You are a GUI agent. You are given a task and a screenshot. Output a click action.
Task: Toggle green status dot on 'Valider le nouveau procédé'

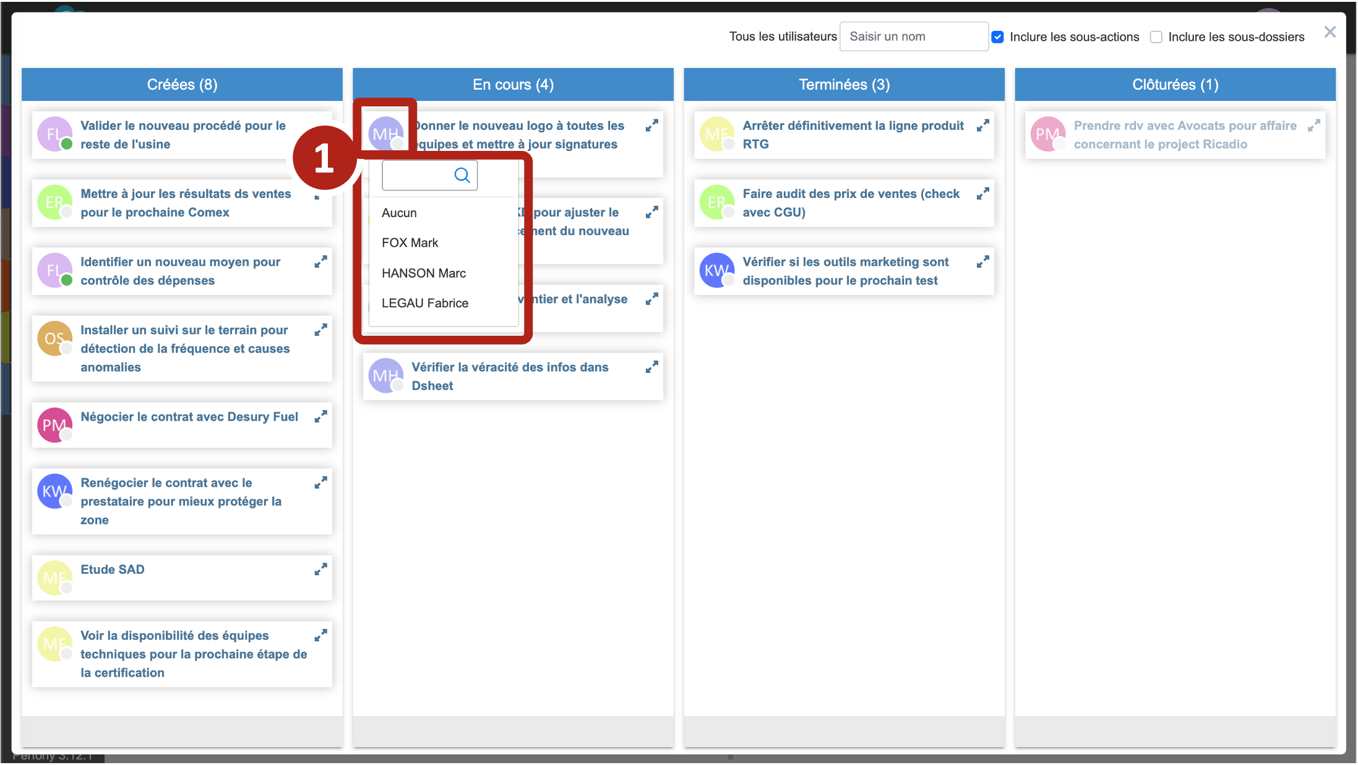click(x=67, y=144)
